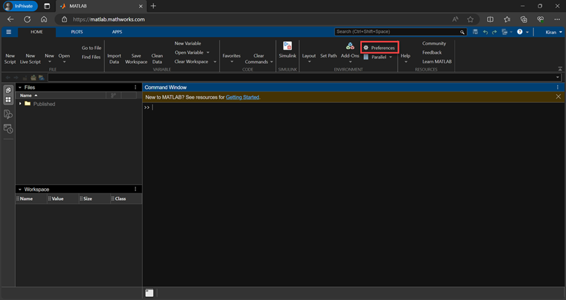Click New Script button
The height and width of the screenshot is (300, 566).
click(10, 59)
